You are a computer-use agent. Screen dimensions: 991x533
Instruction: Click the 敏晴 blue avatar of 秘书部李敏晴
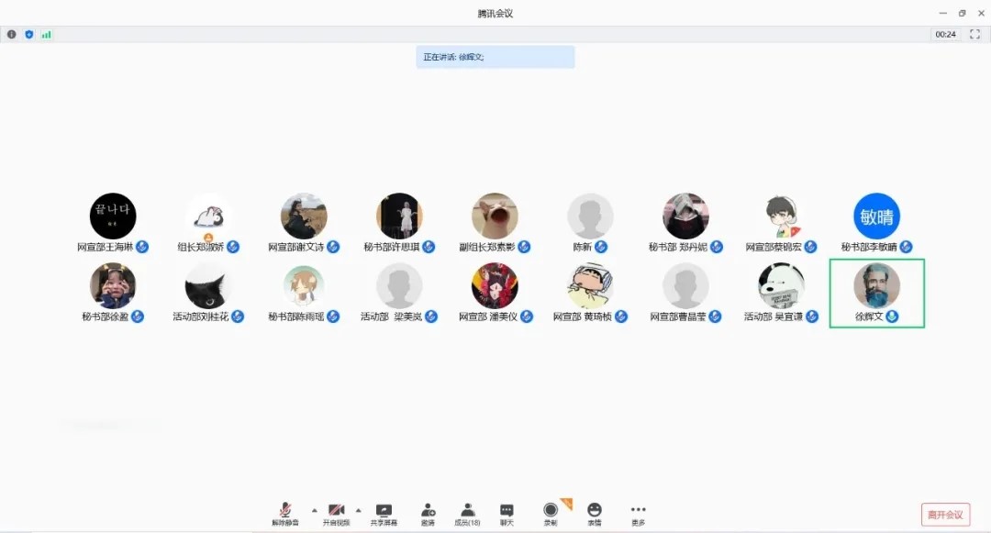point(876,217)
